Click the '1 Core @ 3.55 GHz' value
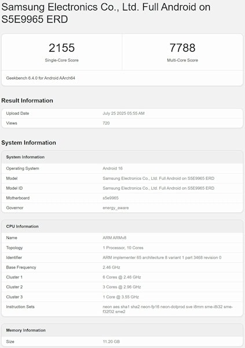This screenshot has width=245, height=348. 121,297
